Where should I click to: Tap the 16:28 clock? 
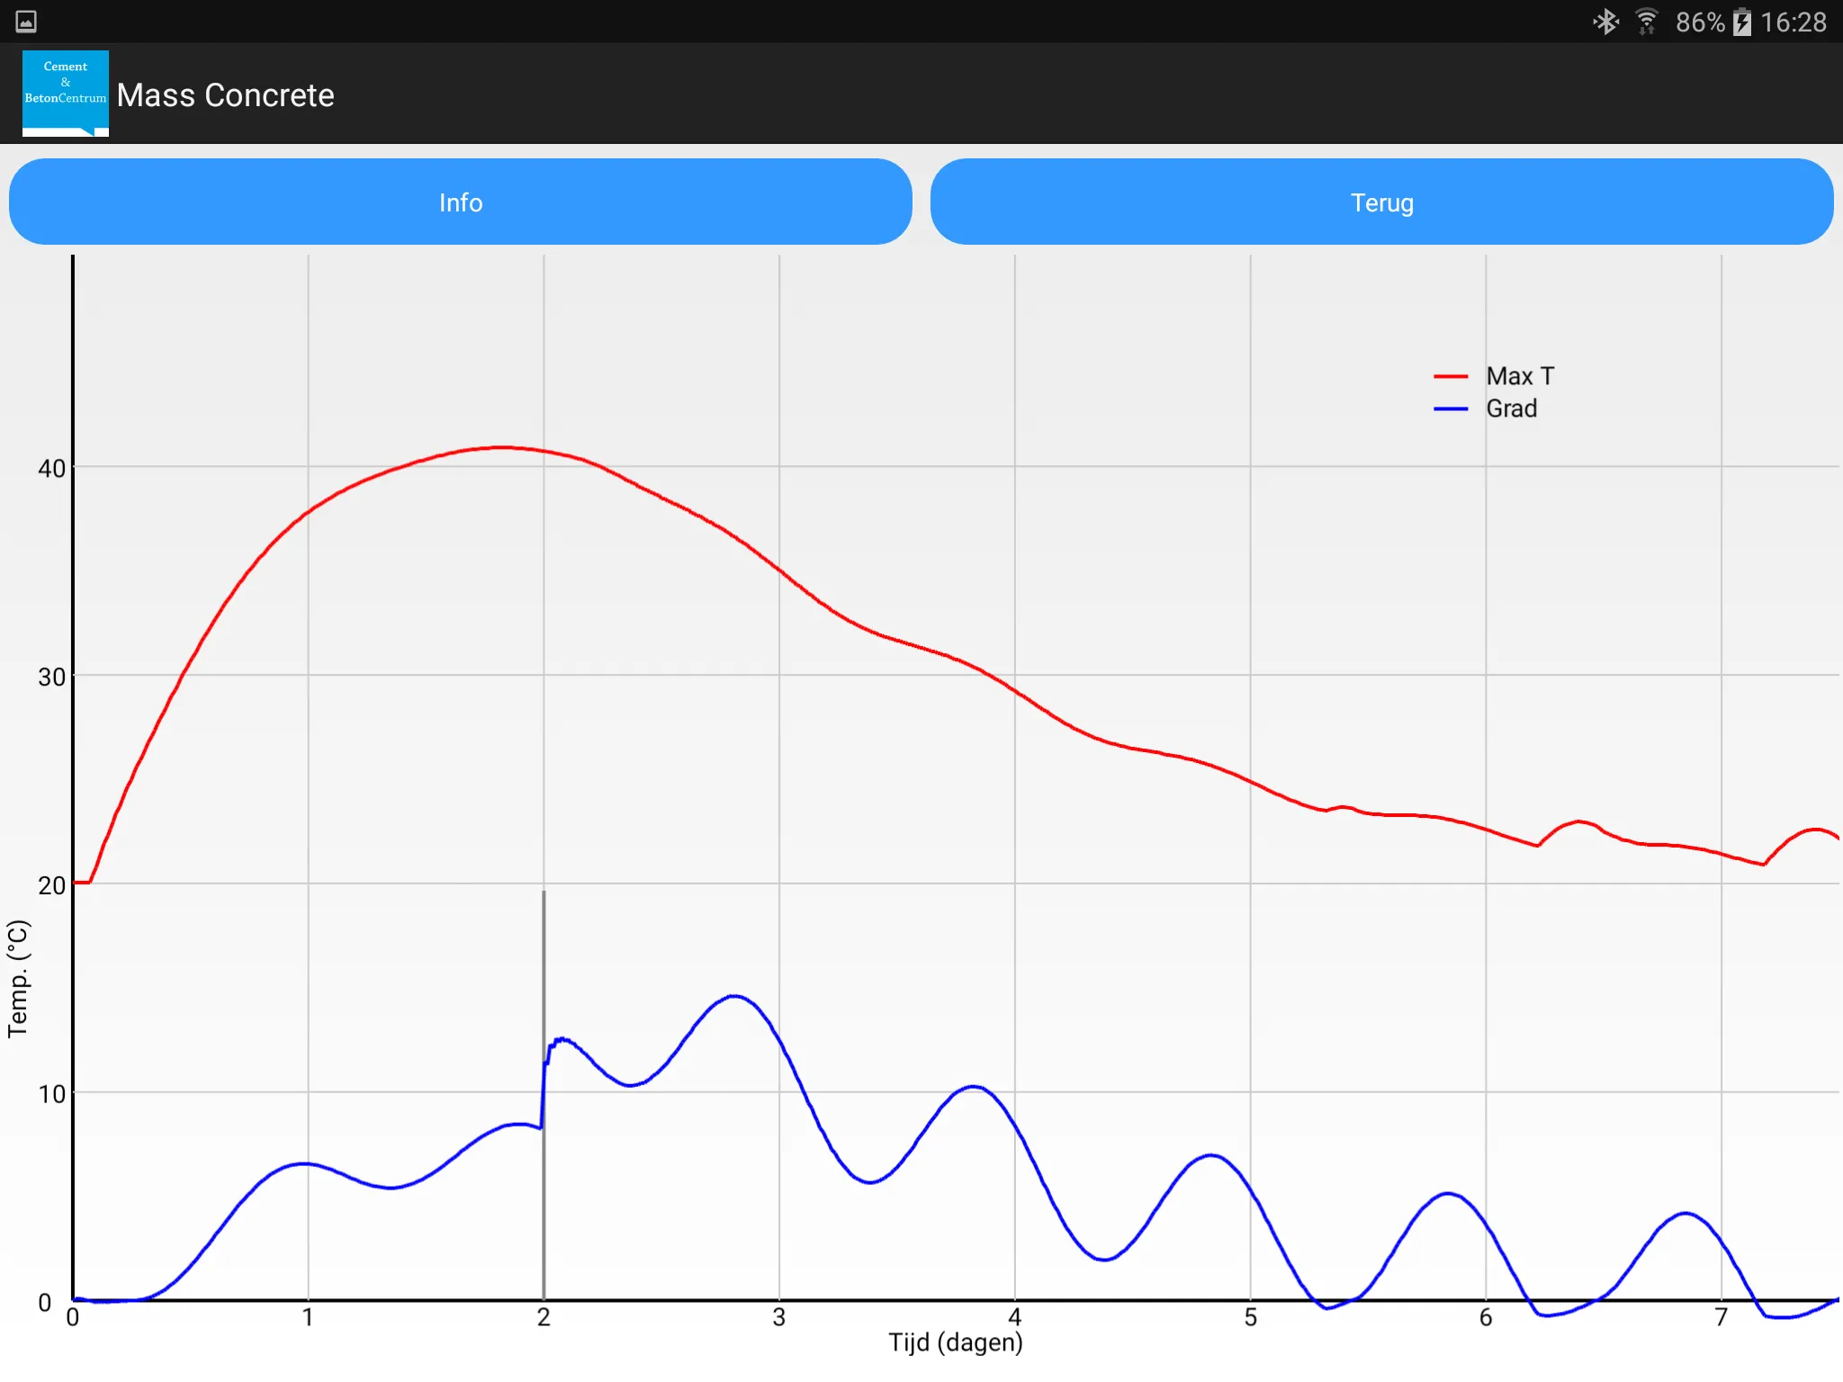1794,22
